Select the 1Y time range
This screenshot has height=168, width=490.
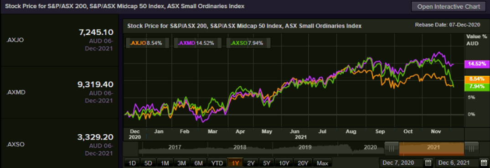click(235, 163)
